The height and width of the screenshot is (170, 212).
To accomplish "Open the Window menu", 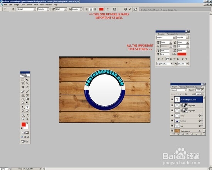I will point(49,5).
